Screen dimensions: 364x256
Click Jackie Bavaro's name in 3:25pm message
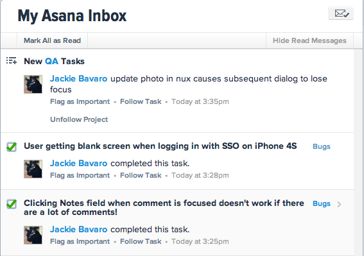(79, 230)
